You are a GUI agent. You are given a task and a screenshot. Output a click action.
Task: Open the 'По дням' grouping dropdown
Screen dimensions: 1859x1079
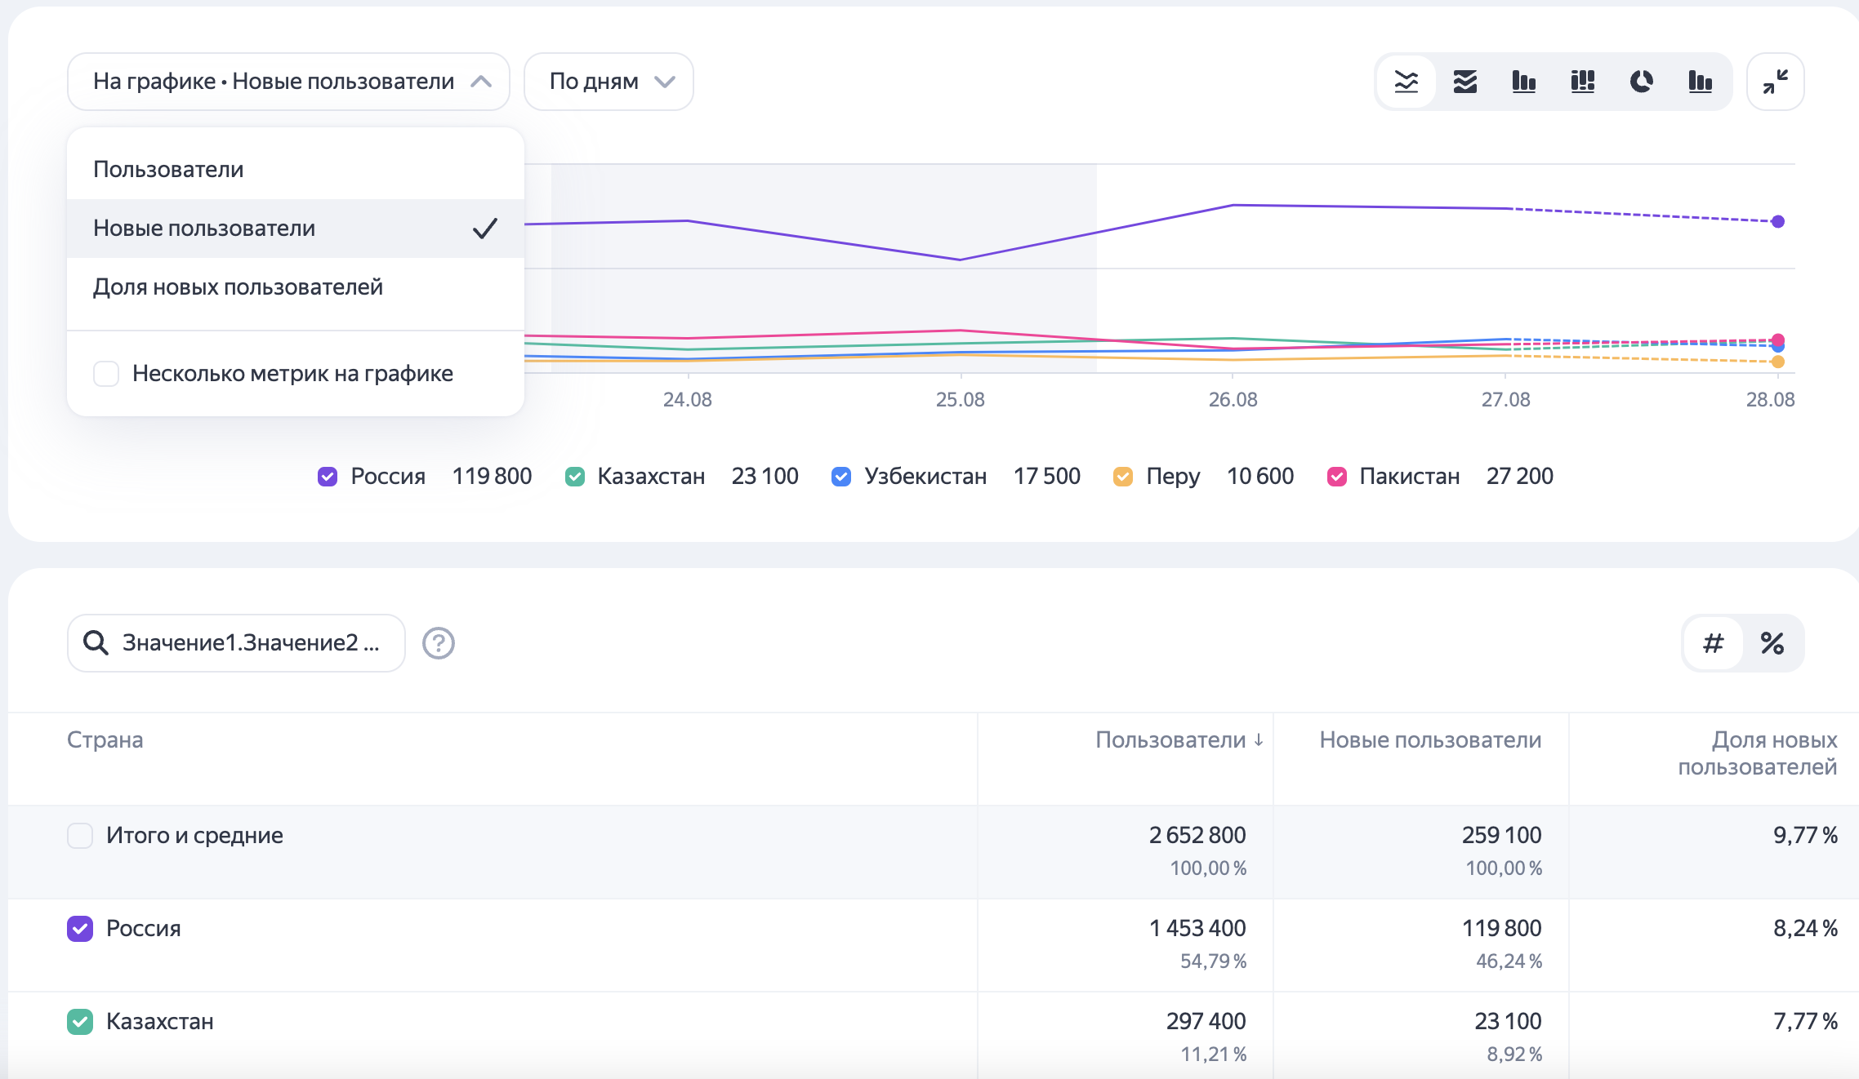pos(609,82)
